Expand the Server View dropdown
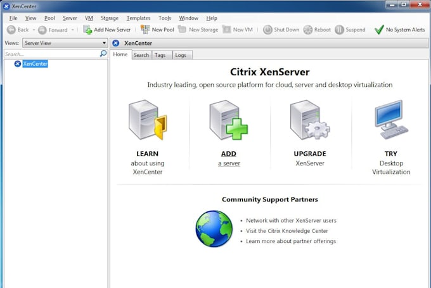This screenshot has height=288, width=431. [x=65, y=43]
